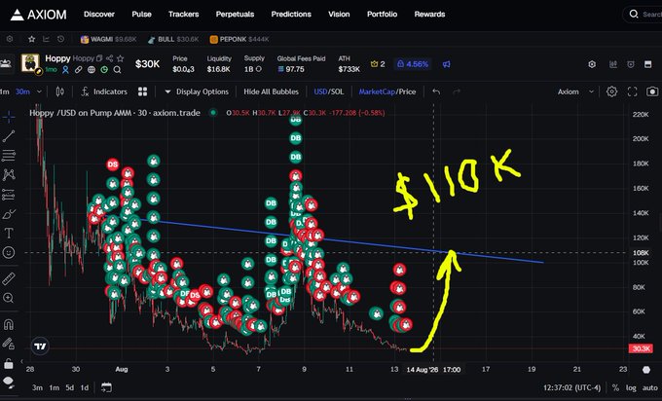Open the emoji icons tool
The image size is (662, 401).
[x=9, y=252]
